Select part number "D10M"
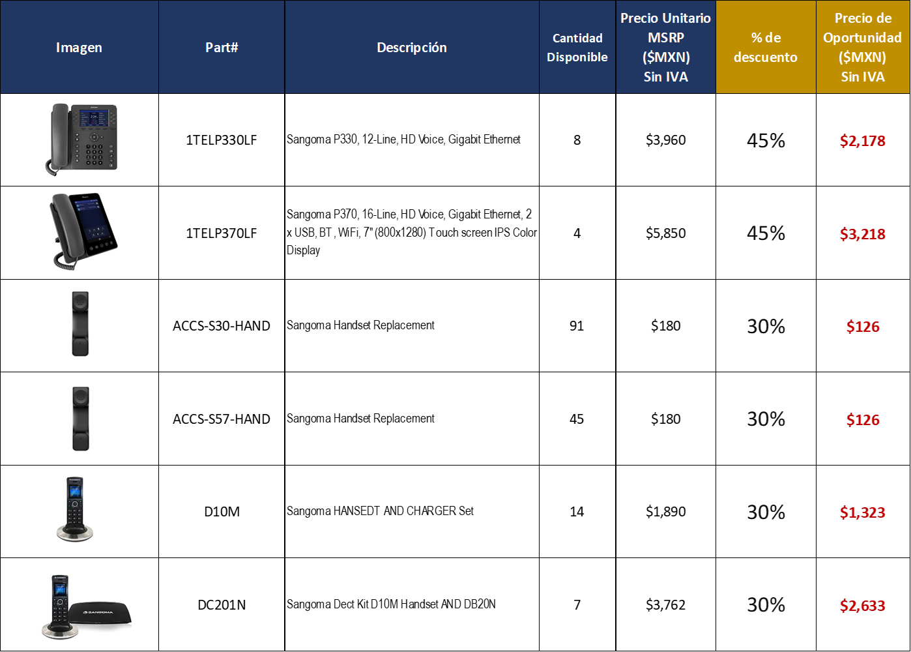The height and width of the screenshot is (652, 911). [222, 512]
